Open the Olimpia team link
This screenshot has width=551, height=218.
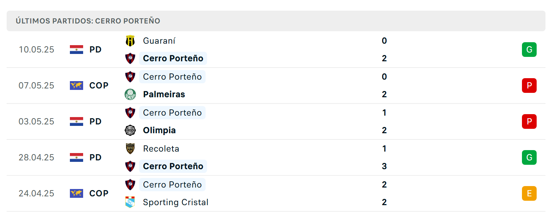tap(159, 130)
